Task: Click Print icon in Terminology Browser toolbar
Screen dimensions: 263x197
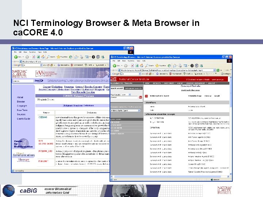Action: tap(180, 66)
